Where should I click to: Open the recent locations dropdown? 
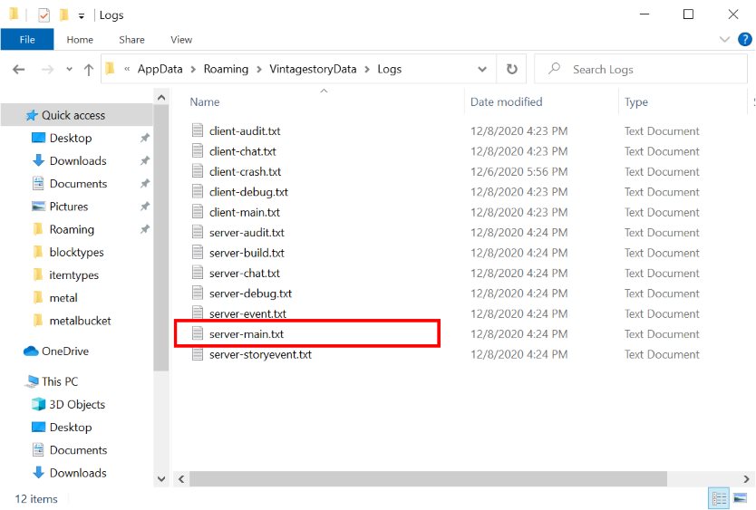pos(69,70)
